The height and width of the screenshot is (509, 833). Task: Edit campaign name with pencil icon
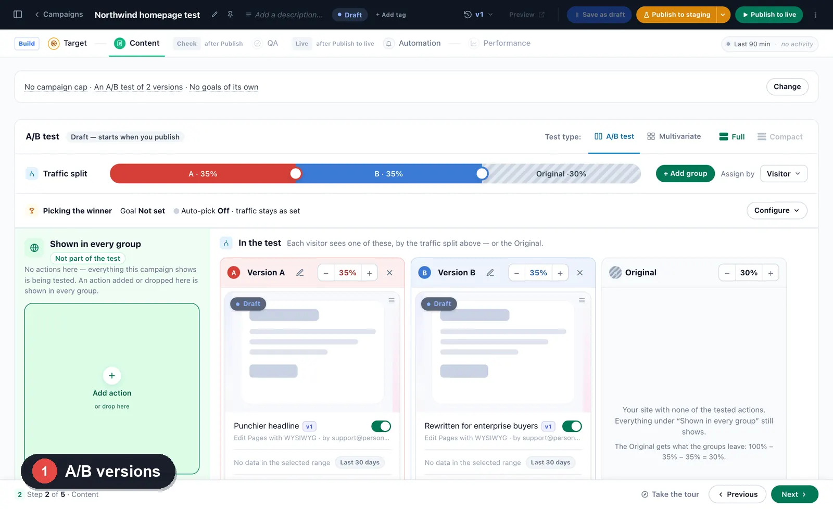point(214,15)
